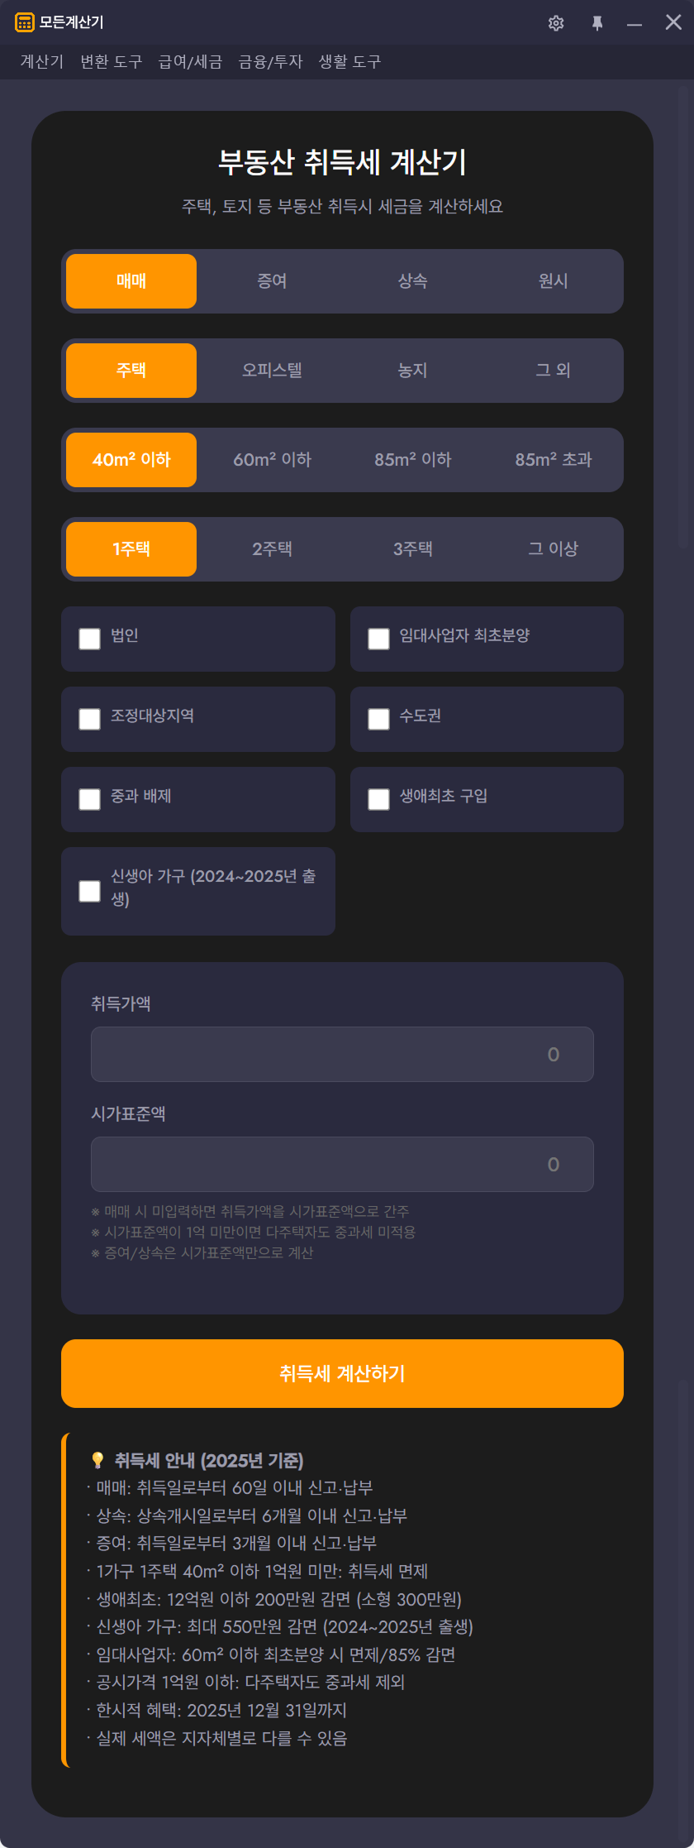Toggle the 조정대상지역 checkbox
Viewport: 694px width, 1848px height.
click(89, 719)
